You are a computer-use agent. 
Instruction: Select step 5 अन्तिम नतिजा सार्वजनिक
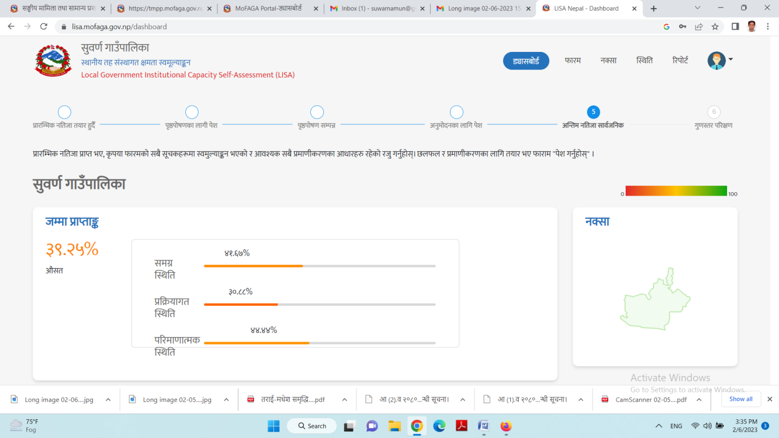click(593, 112)
